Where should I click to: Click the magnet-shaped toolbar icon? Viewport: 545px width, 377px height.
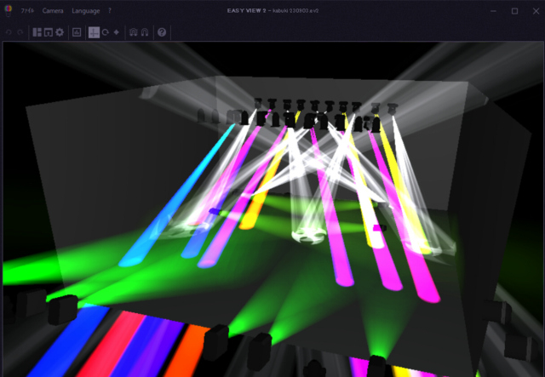(x=144, y=32)
